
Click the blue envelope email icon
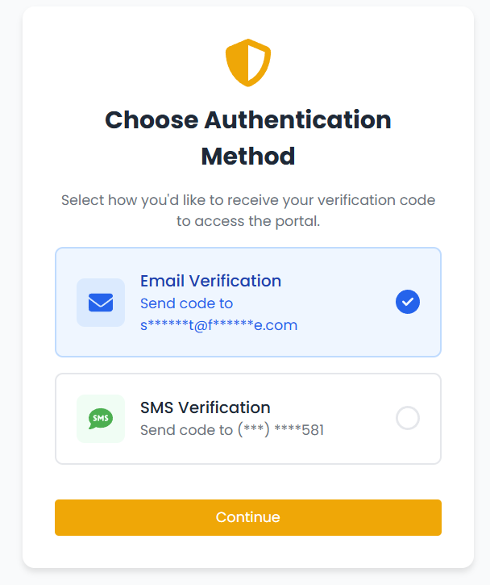tap(101, 303)
